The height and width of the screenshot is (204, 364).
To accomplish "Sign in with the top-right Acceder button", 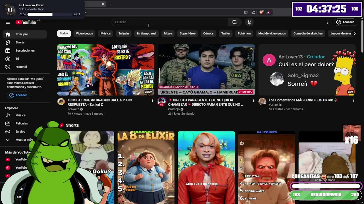I will [345, 22].
